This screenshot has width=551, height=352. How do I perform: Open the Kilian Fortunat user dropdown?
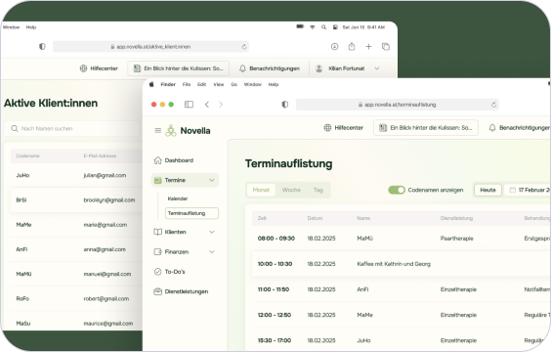pyautogui.click(x=347, y=68)
